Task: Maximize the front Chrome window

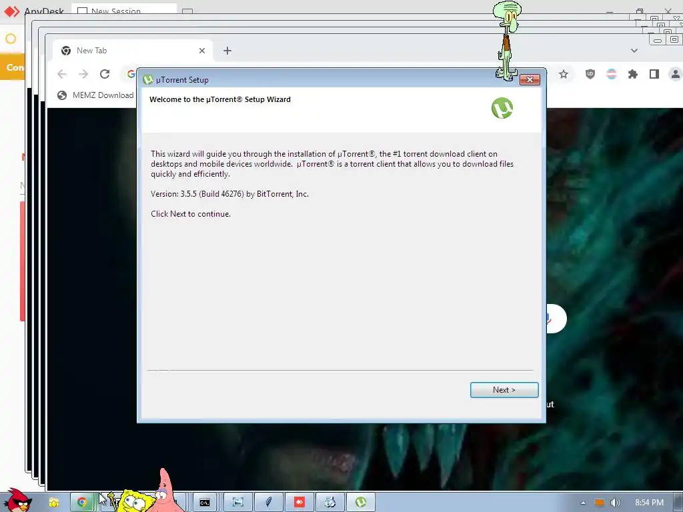Action: [x=674, y=39]
